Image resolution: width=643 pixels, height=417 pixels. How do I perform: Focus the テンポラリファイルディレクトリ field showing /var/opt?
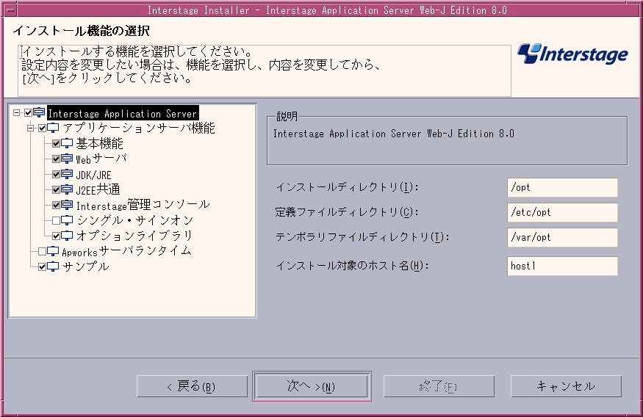click(x=562, y=238)
